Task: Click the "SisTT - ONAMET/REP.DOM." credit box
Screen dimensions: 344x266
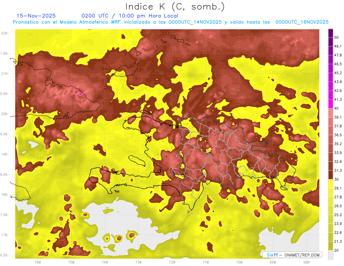Action: (x=292, y=255)
